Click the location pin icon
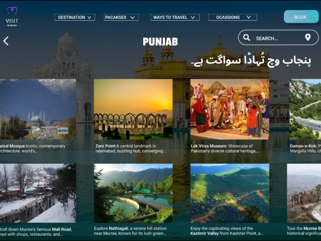321x241 pixels. click(308, 37)
